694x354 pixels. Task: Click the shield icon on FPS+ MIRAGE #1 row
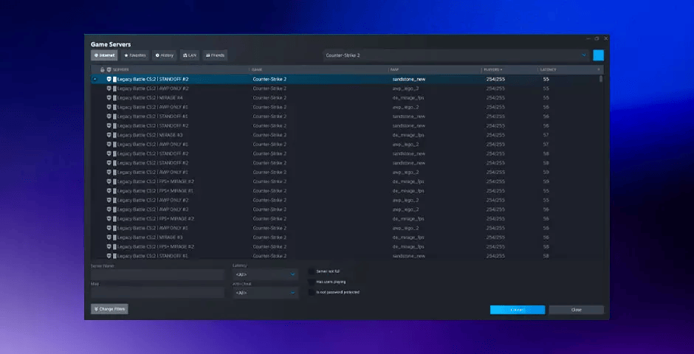coord(109,191)
